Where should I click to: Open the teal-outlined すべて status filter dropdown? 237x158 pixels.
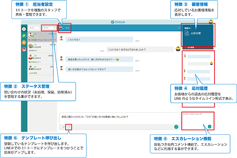click(x=49, y=28)
